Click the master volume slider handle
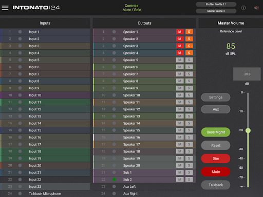Viewport: 263px width, 197px height. [x=248, y=131]
